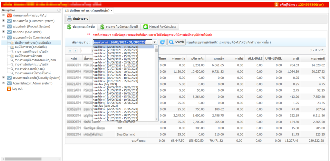Click the first page pager icon

(x=70, y=51)
